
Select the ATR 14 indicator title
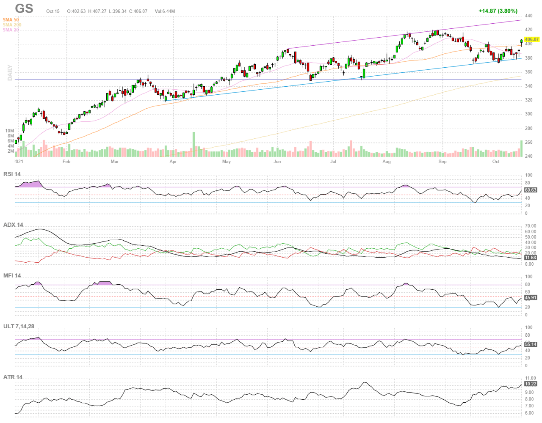click(13, 377)
